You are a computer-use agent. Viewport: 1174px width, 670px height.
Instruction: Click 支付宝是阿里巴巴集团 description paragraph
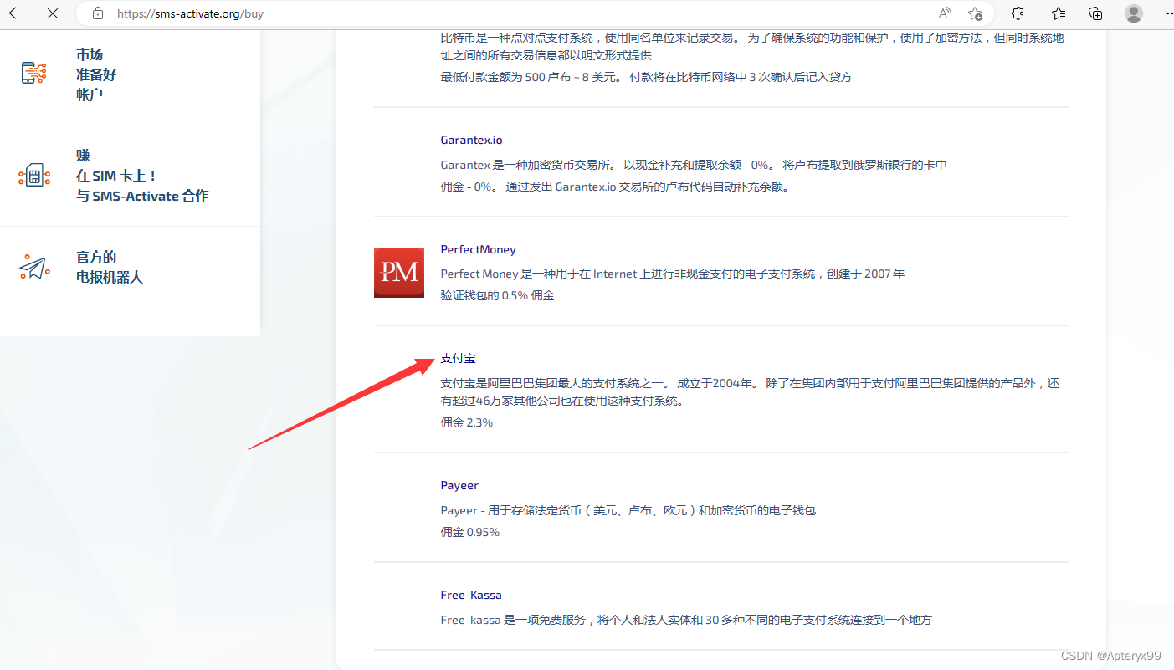pyautogui.click(x=751, y=391)
